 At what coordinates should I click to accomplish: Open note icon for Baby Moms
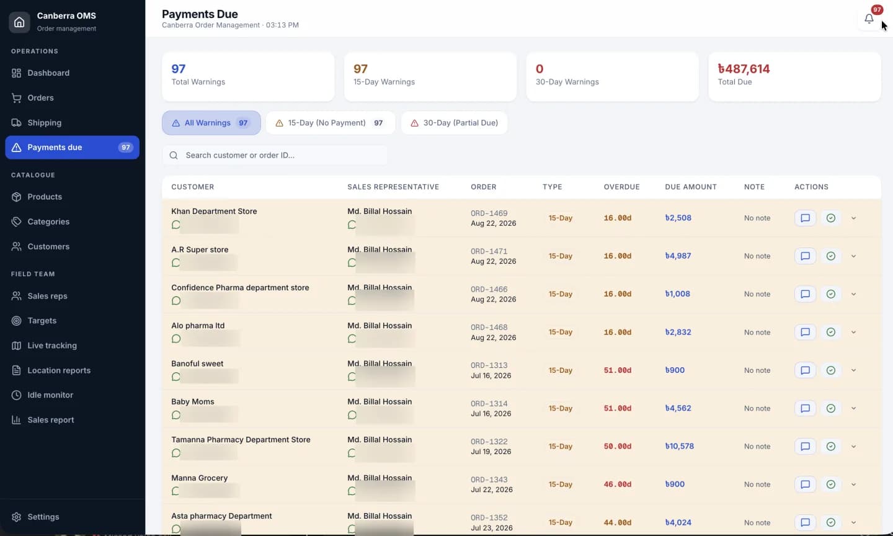(x=805, y=408)
